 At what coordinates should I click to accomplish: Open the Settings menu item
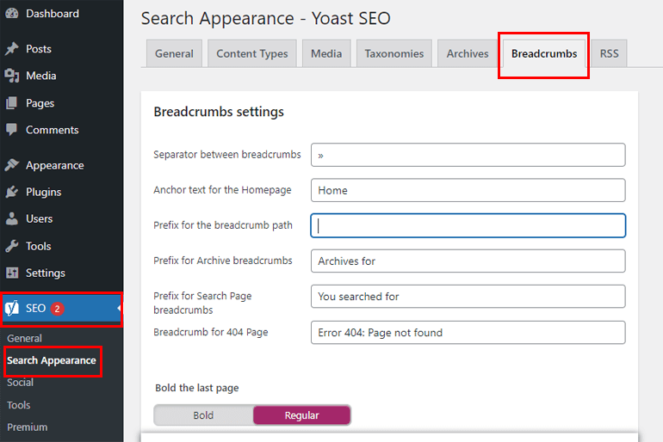click(46, 273)
